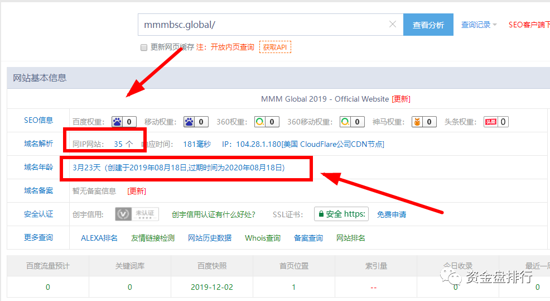Click the IP 104.28.1.180 CloudFlare link
Image resolution: width=550 pixels, height=301 pixels.
pyautogui.click(x=303, y=144)
